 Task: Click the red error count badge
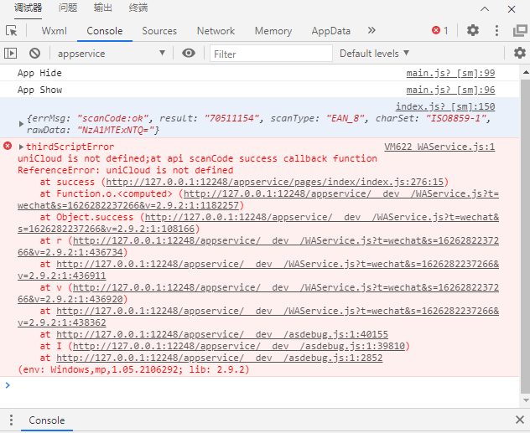(439, 31)
